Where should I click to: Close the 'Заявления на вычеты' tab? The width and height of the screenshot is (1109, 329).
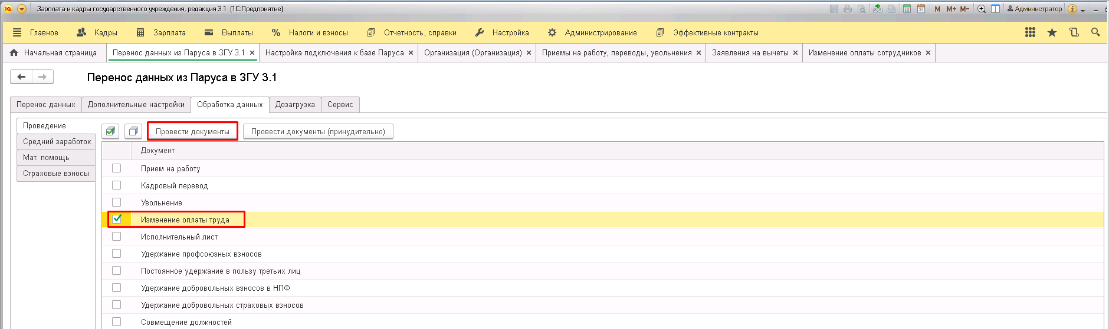tap(795, 53)
